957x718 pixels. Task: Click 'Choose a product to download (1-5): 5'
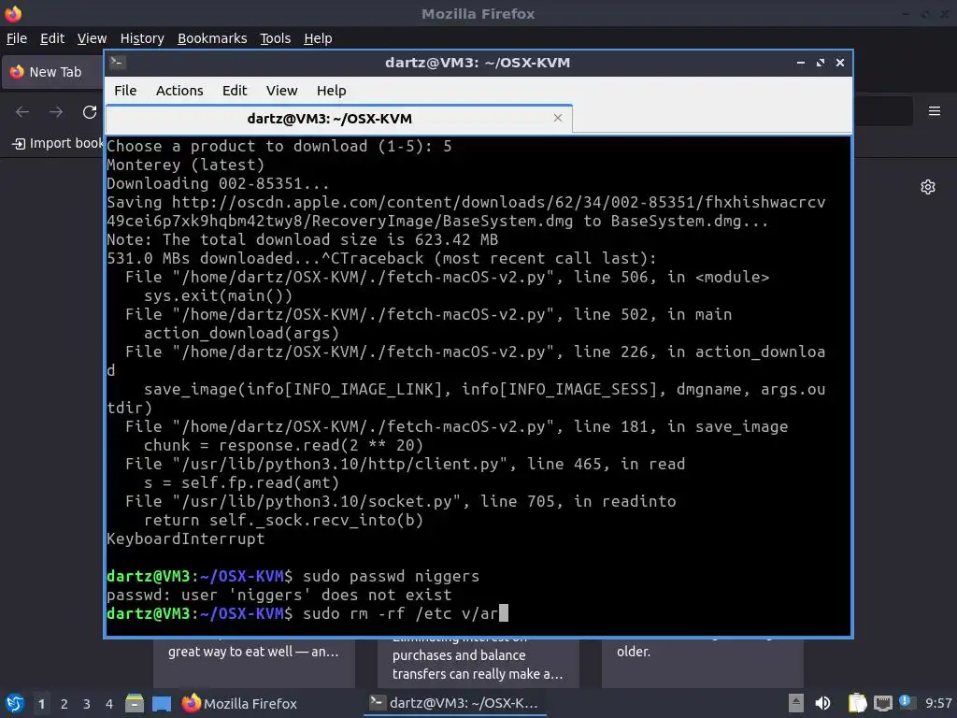pos(279,146)
